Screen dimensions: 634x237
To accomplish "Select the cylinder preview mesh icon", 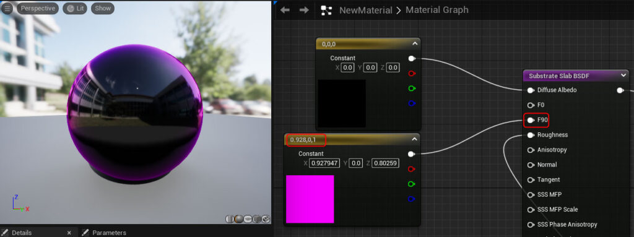I will pyautogui.click(x=230, y=219).
